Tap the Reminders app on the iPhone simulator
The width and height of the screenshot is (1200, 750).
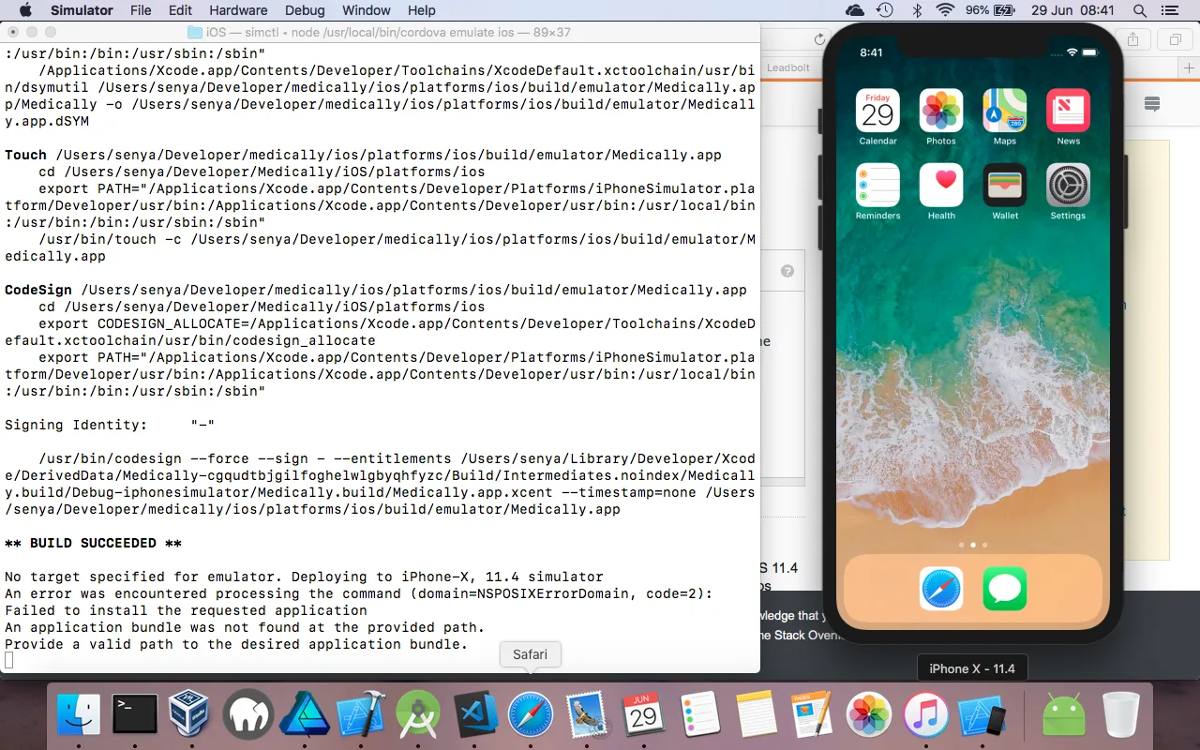(877, 185)
